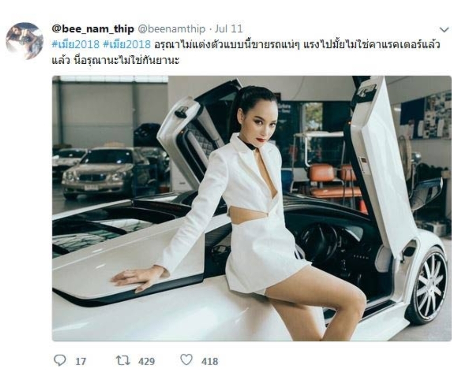Screen dimensions: 452x372
Task: Click the reply speech bubble icon
Action: coord(60,360)
